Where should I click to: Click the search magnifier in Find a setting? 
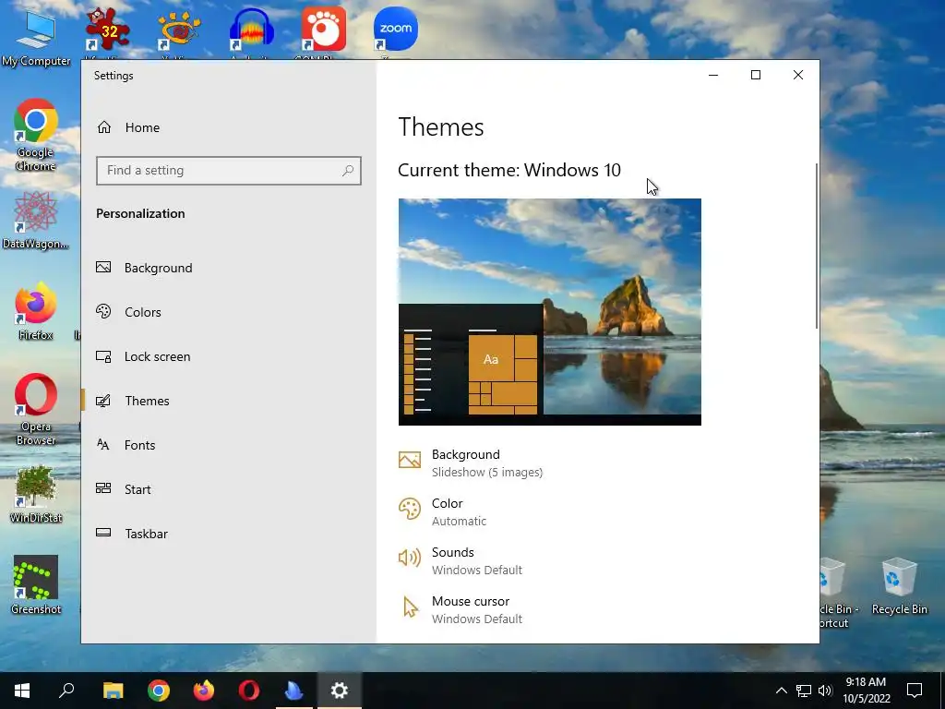[x=348, y=171]
